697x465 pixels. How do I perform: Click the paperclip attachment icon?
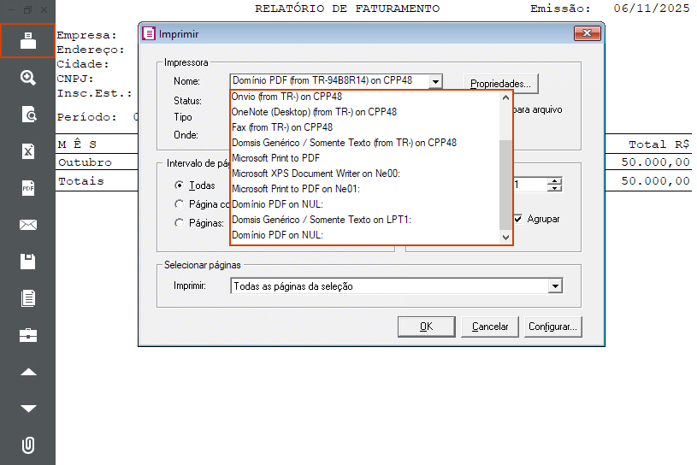coord(28,445)
